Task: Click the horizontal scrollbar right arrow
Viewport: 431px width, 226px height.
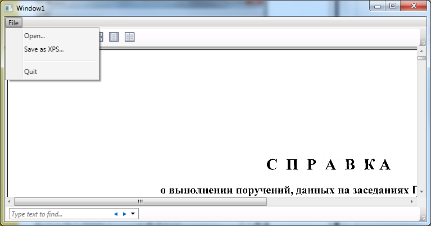Action: coord(411,201)
